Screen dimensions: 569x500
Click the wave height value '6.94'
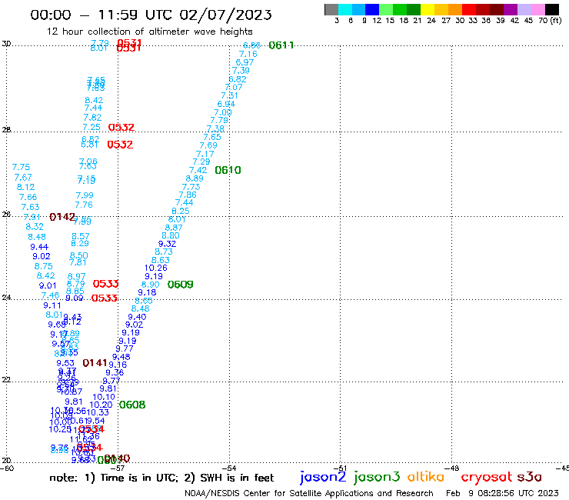pyautogui.click(x=226, y=104)
